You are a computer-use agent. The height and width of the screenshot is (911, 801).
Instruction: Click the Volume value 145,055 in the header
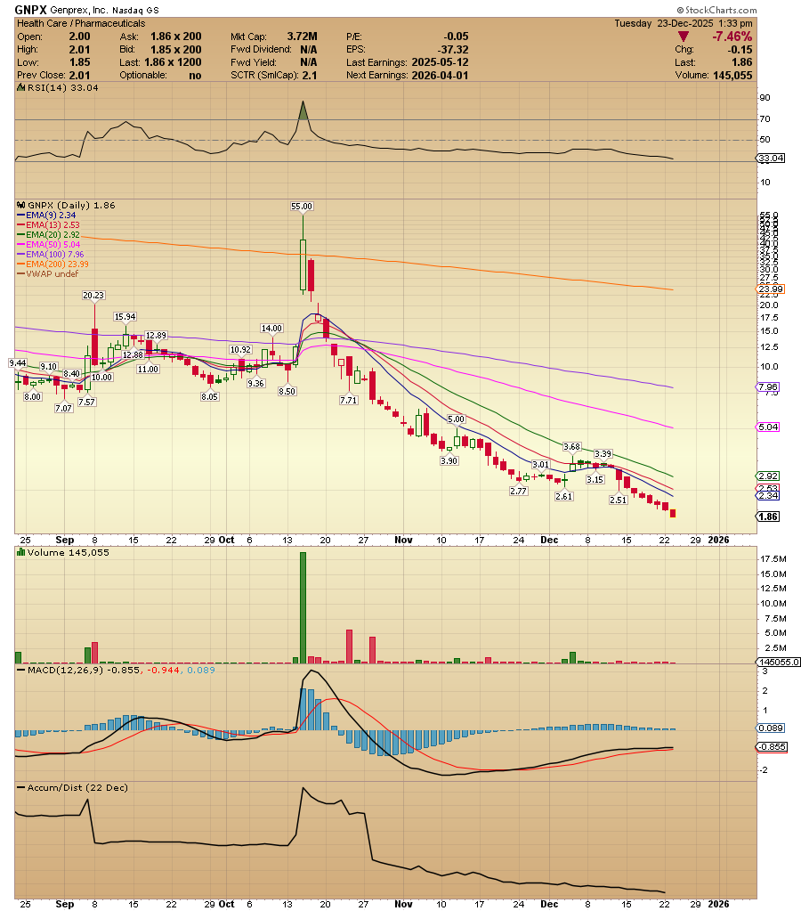click(731, 76)
